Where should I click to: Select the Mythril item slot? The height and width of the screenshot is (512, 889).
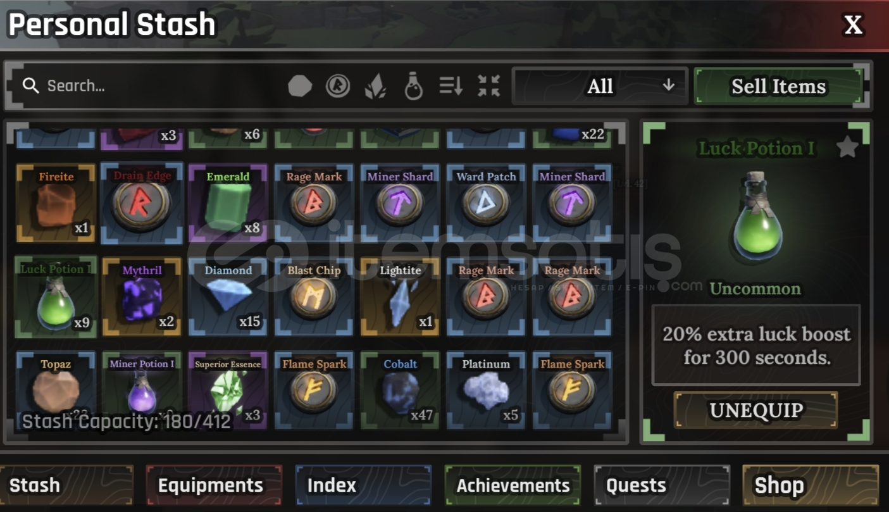tap(142, 296)
